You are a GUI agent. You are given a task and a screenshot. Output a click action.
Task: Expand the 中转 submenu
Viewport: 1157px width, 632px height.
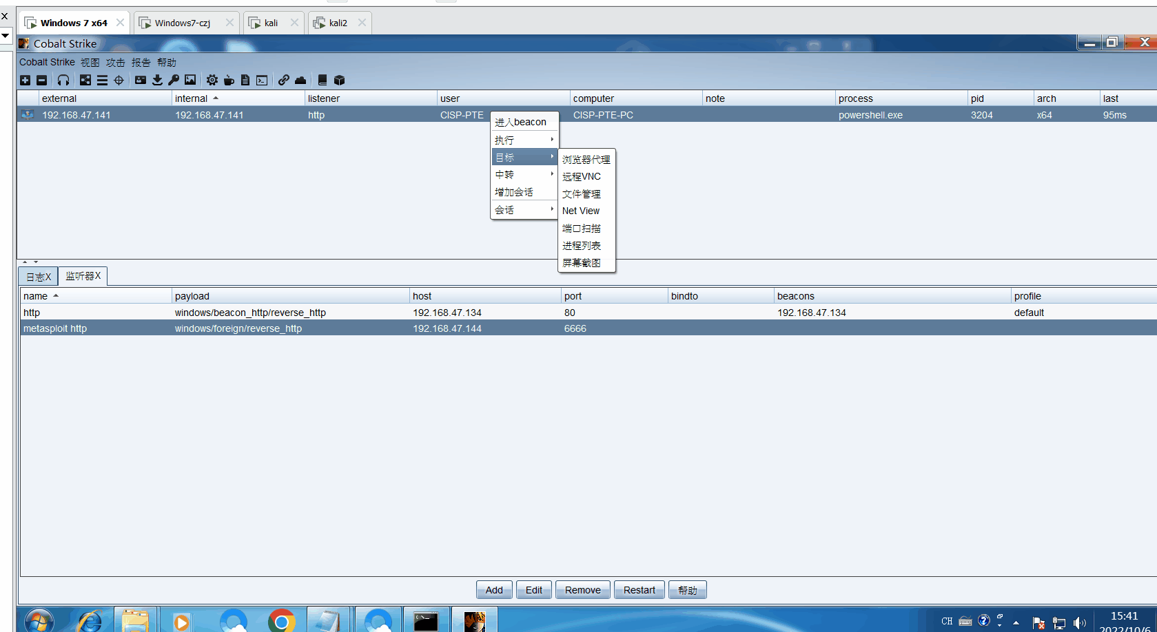[x=524, y=175]
